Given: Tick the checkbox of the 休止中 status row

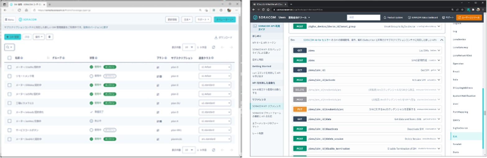Looking at the screenshot, I should point(9,121).
